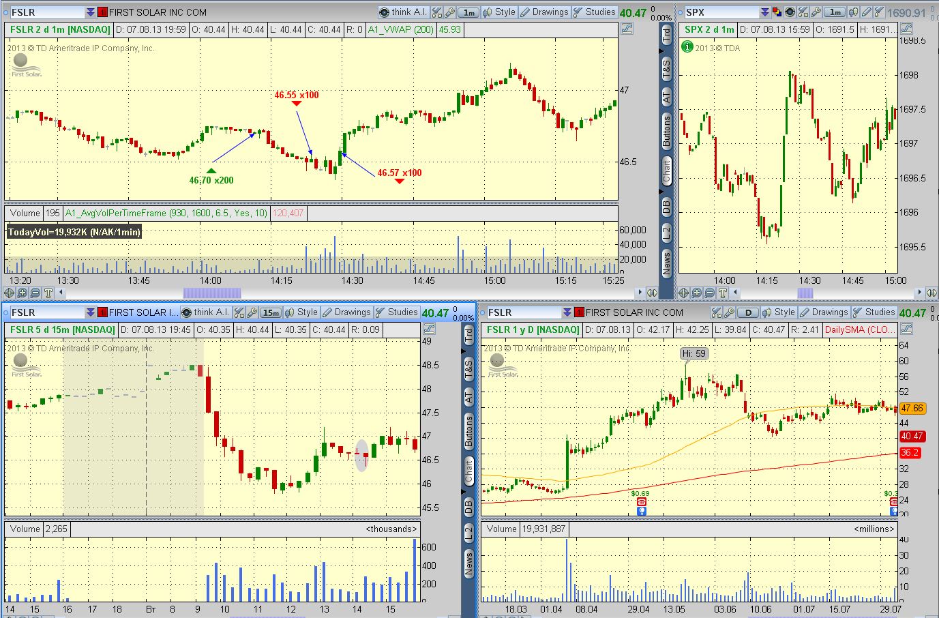Open Style menu in the top FSLR 1m chart

498,12
